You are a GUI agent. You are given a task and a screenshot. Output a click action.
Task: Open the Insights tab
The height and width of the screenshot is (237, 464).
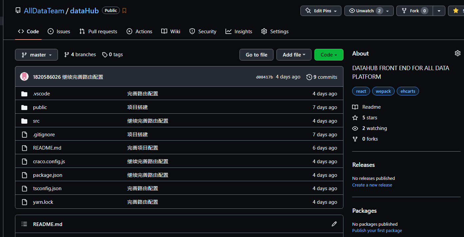(x=238, y=31)
